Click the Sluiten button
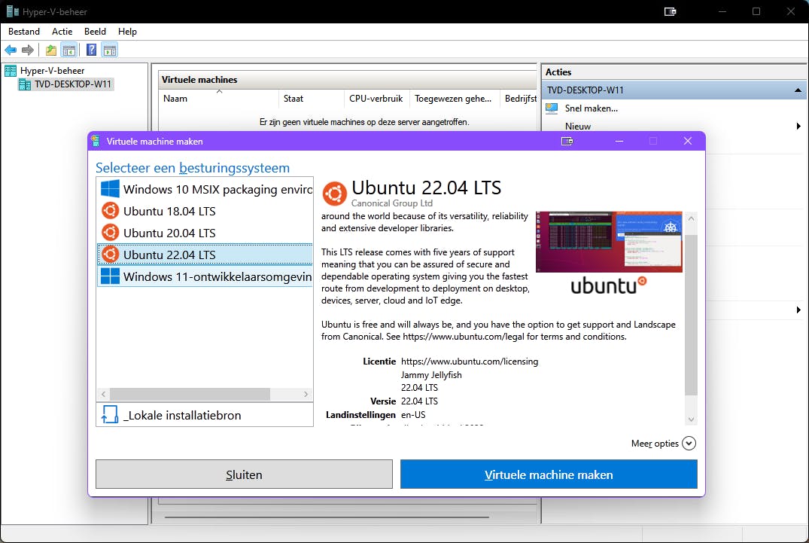This screenshot has width=809, height=543. tap(244, 474)
